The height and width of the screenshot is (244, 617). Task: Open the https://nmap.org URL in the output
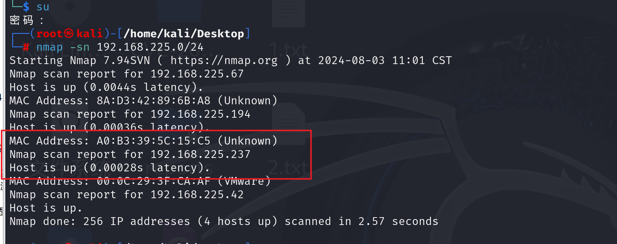[x=224, y=60]
